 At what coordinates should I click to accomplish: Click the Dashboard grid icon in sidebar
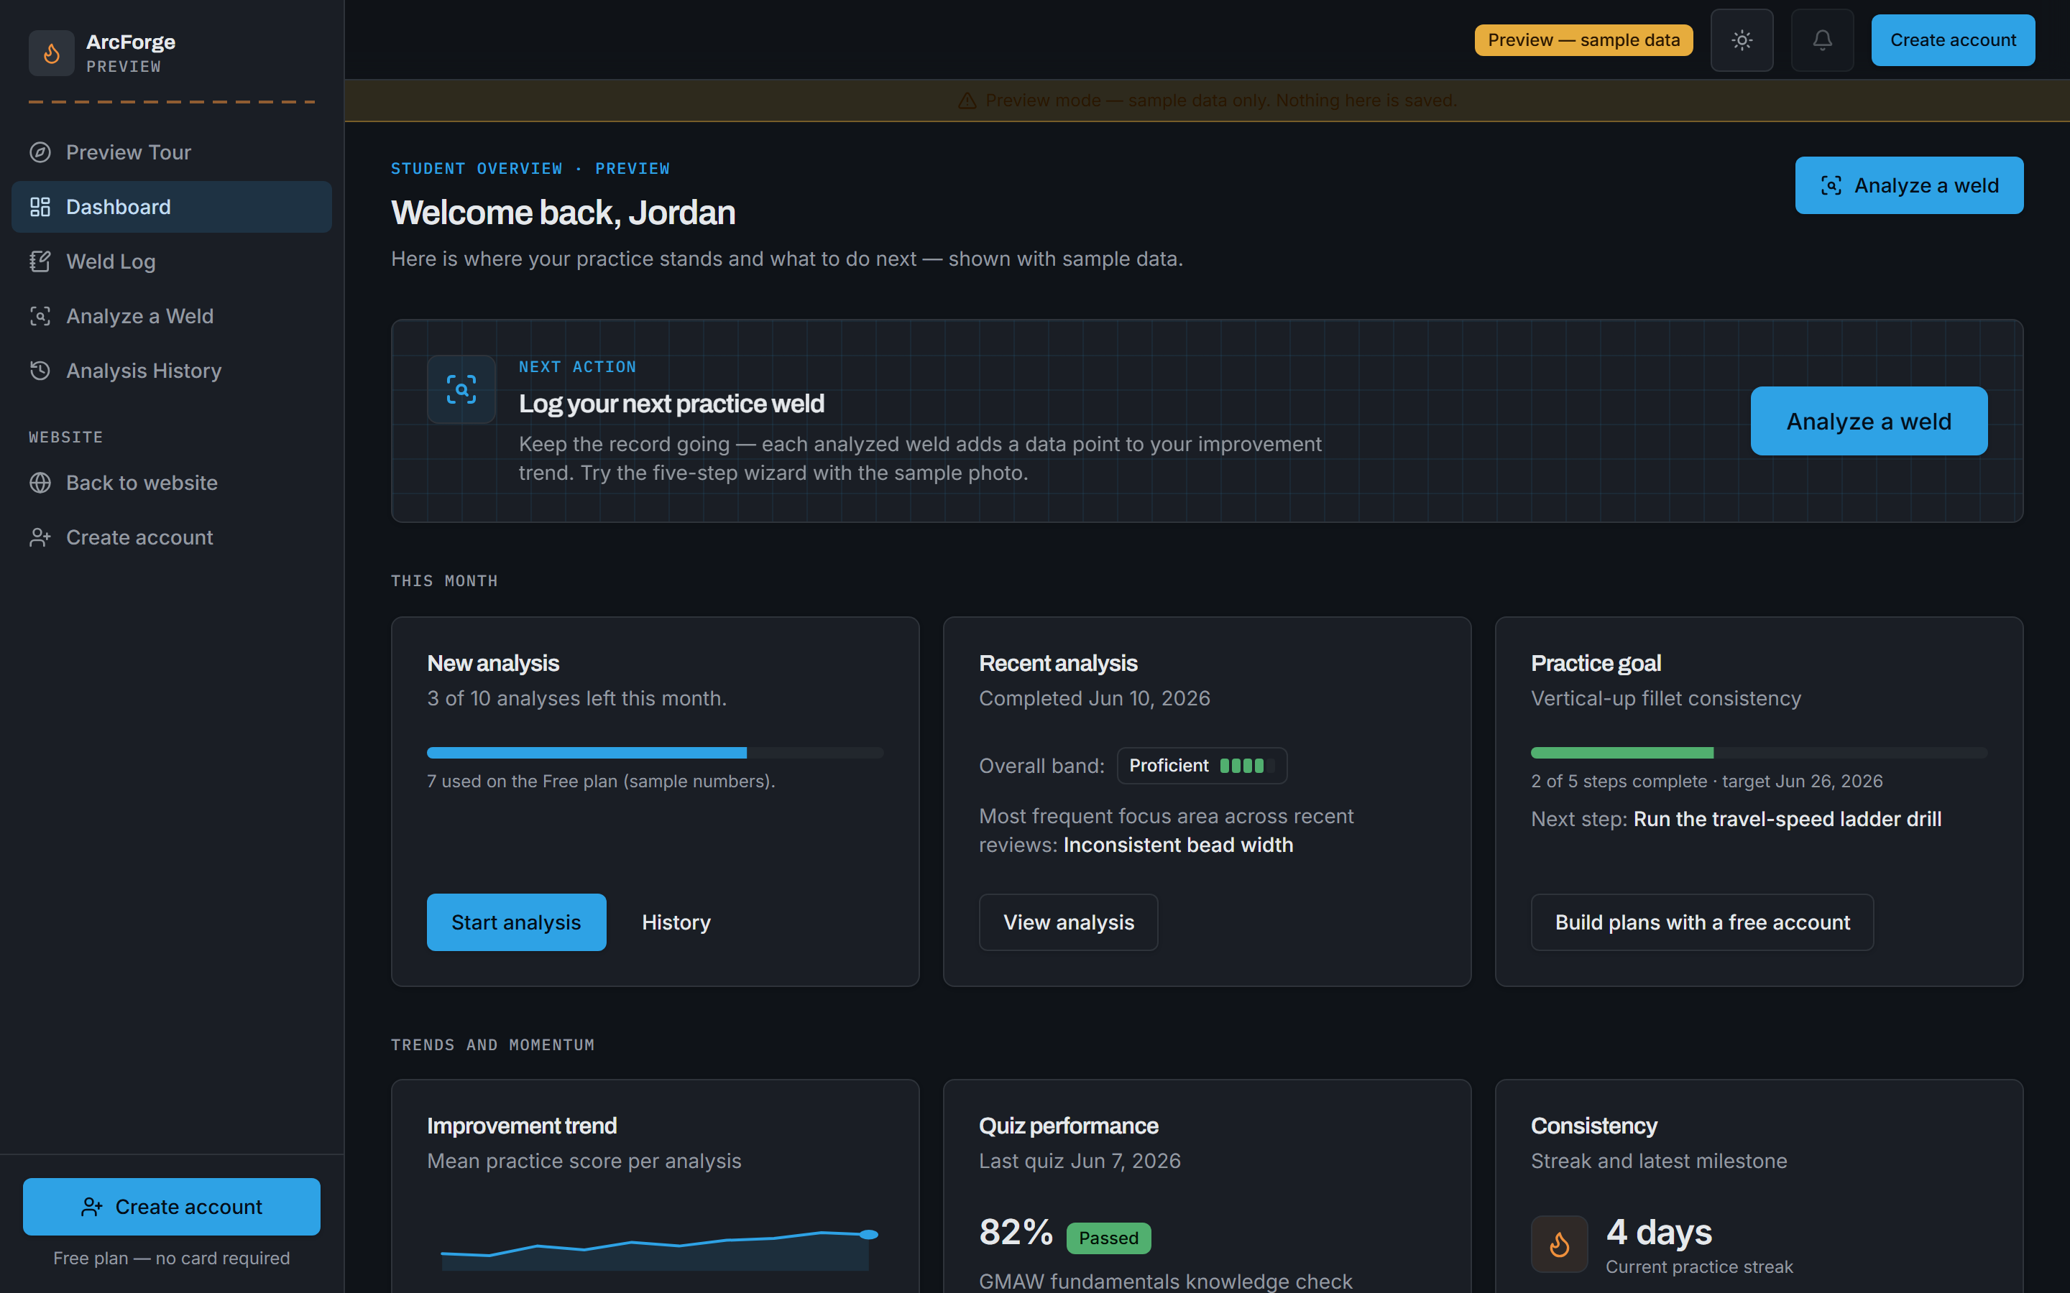40,207
